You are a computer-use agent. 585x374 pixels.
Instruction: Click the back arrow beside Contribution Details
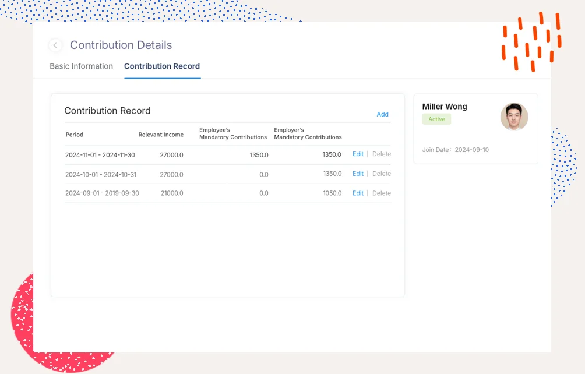pos(55,45)
